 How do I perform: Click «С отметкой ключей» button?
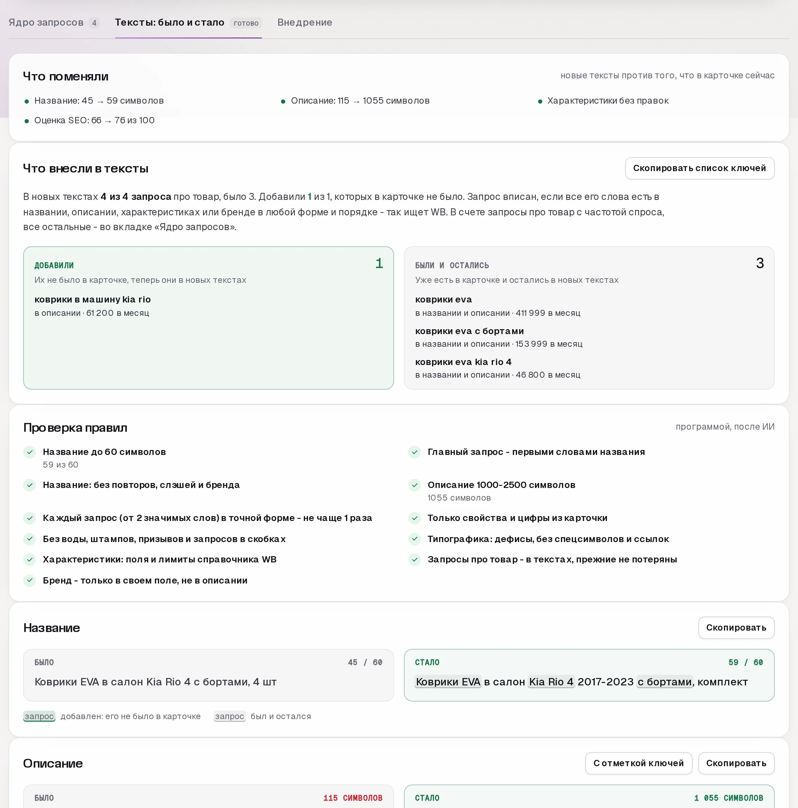coord(638,763)
